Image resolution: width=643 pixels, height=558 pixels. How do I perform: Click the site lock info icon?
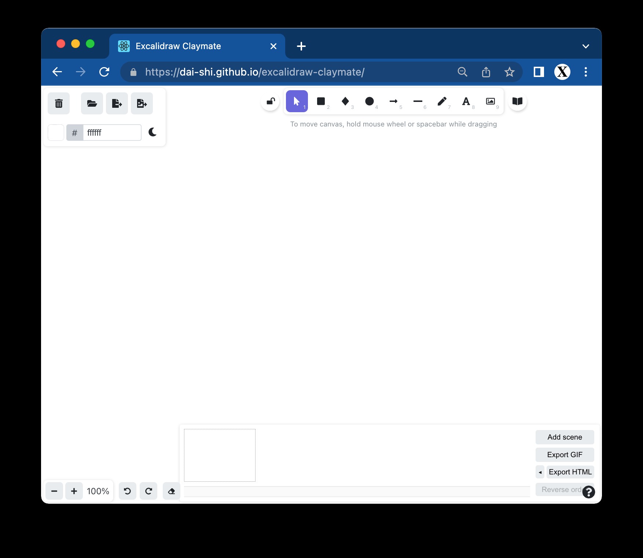point(133,72)
